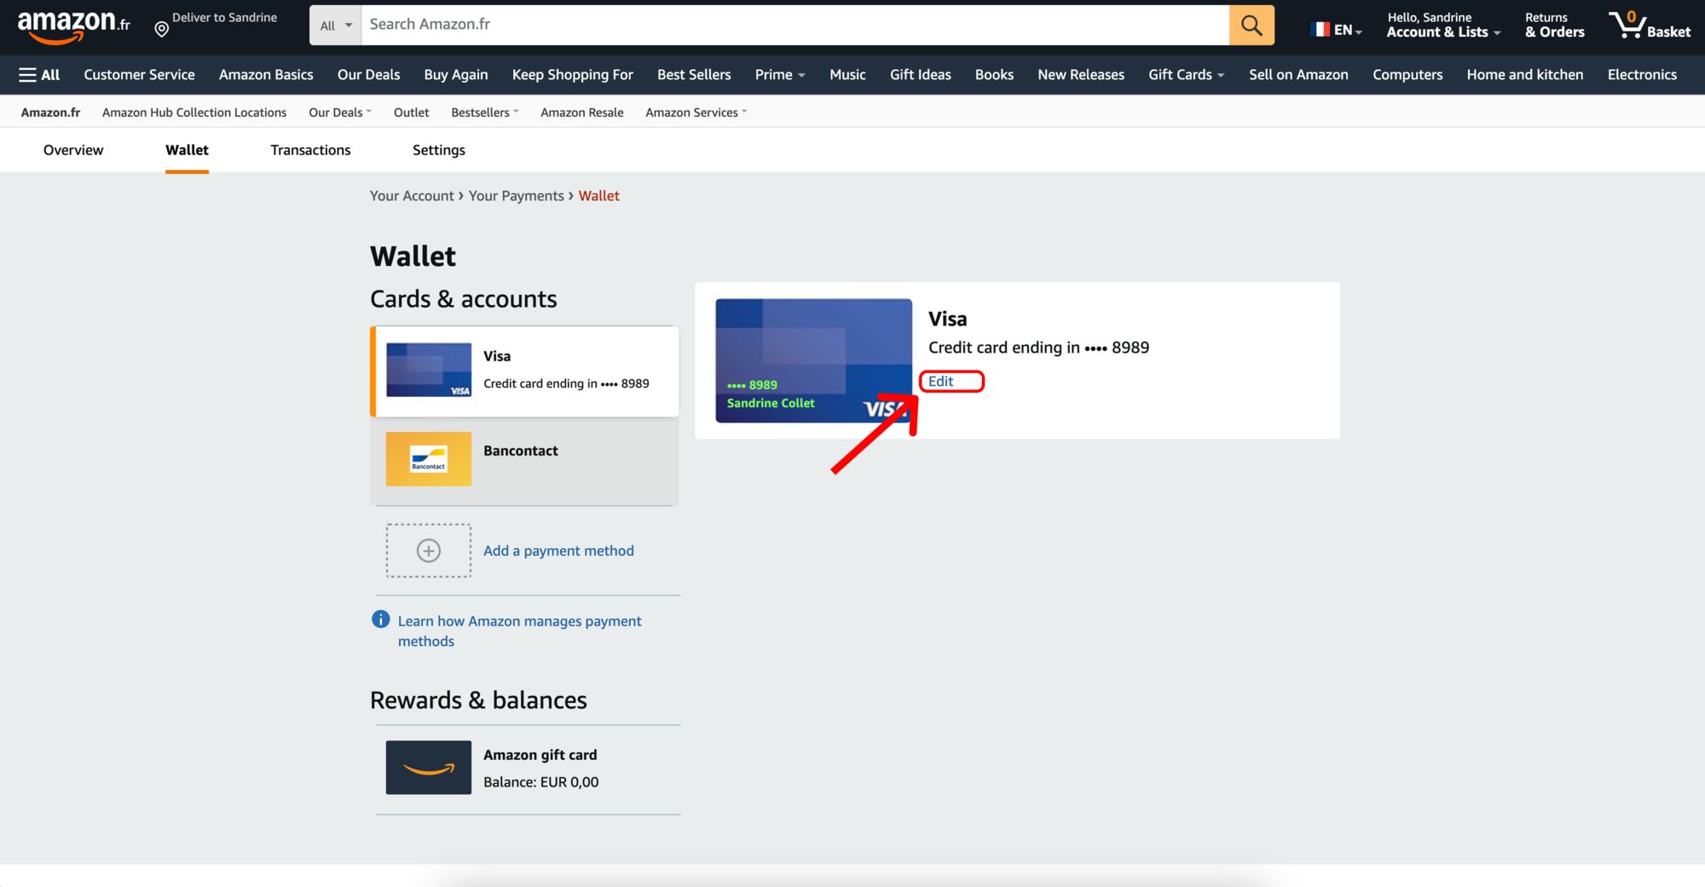Click Deliver to Sandrine

coord(224,18)
